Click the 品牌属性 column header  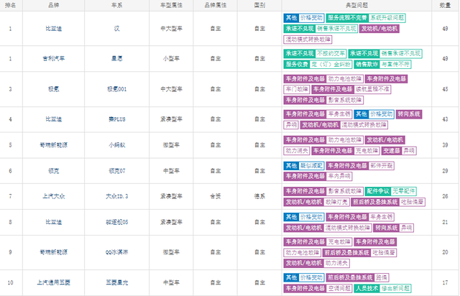[216, 5]
